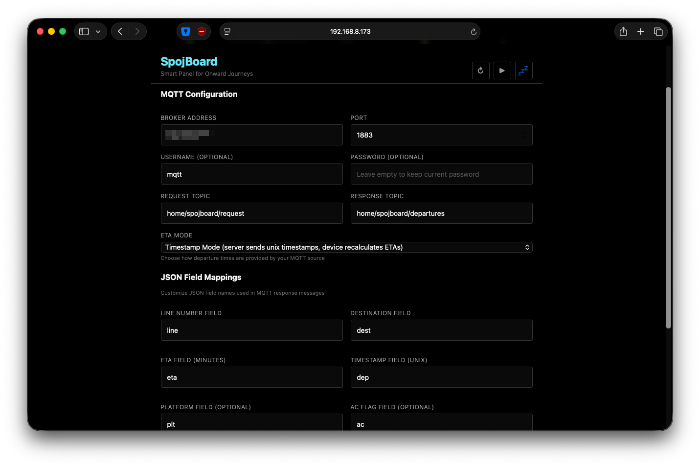This screenshot has height=467, width=700.
Task: Click the page vertical scrollbar
Action: 668,208
